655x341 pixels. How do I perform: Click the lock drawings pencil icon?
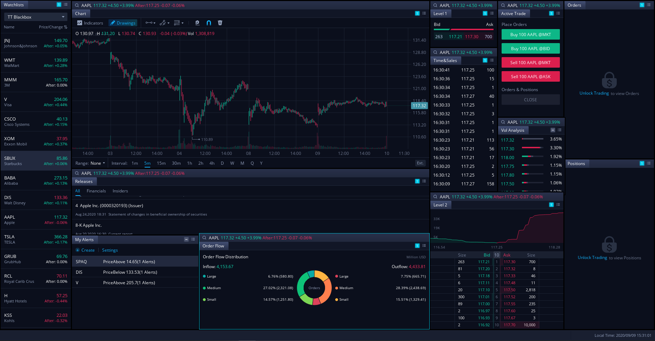(x=197, y=23)
